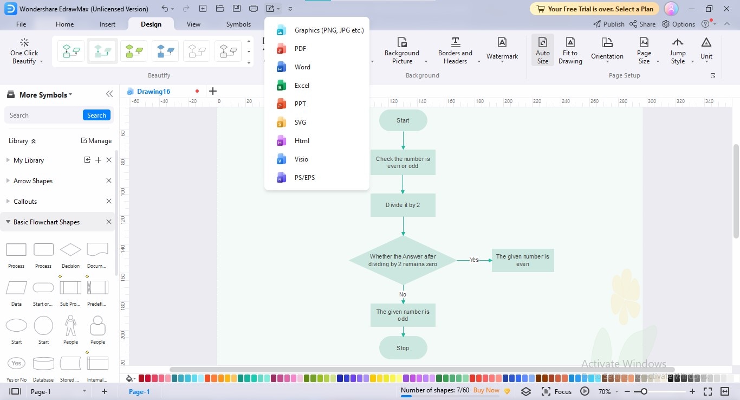Export as Visio
This screenshot has width=740, height=400.
317,159
